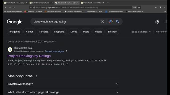Expand What is the distro watch page hit ranking?

click(x=63, y=92)
